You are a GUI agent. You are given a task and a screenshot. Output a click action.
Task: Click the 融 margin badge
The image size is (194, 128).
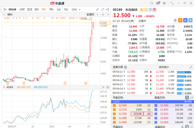tap(141, 10)
